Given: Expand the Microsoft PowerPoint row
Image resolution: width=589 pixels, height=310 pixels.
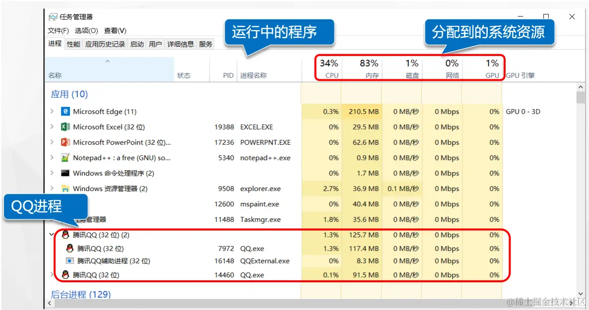Looking at the screenshot, I should point(52,142).
